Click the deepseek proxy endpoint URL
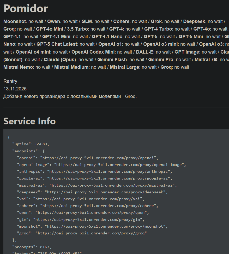The width and height of the screenshot is (229, 254). [105, 192]
